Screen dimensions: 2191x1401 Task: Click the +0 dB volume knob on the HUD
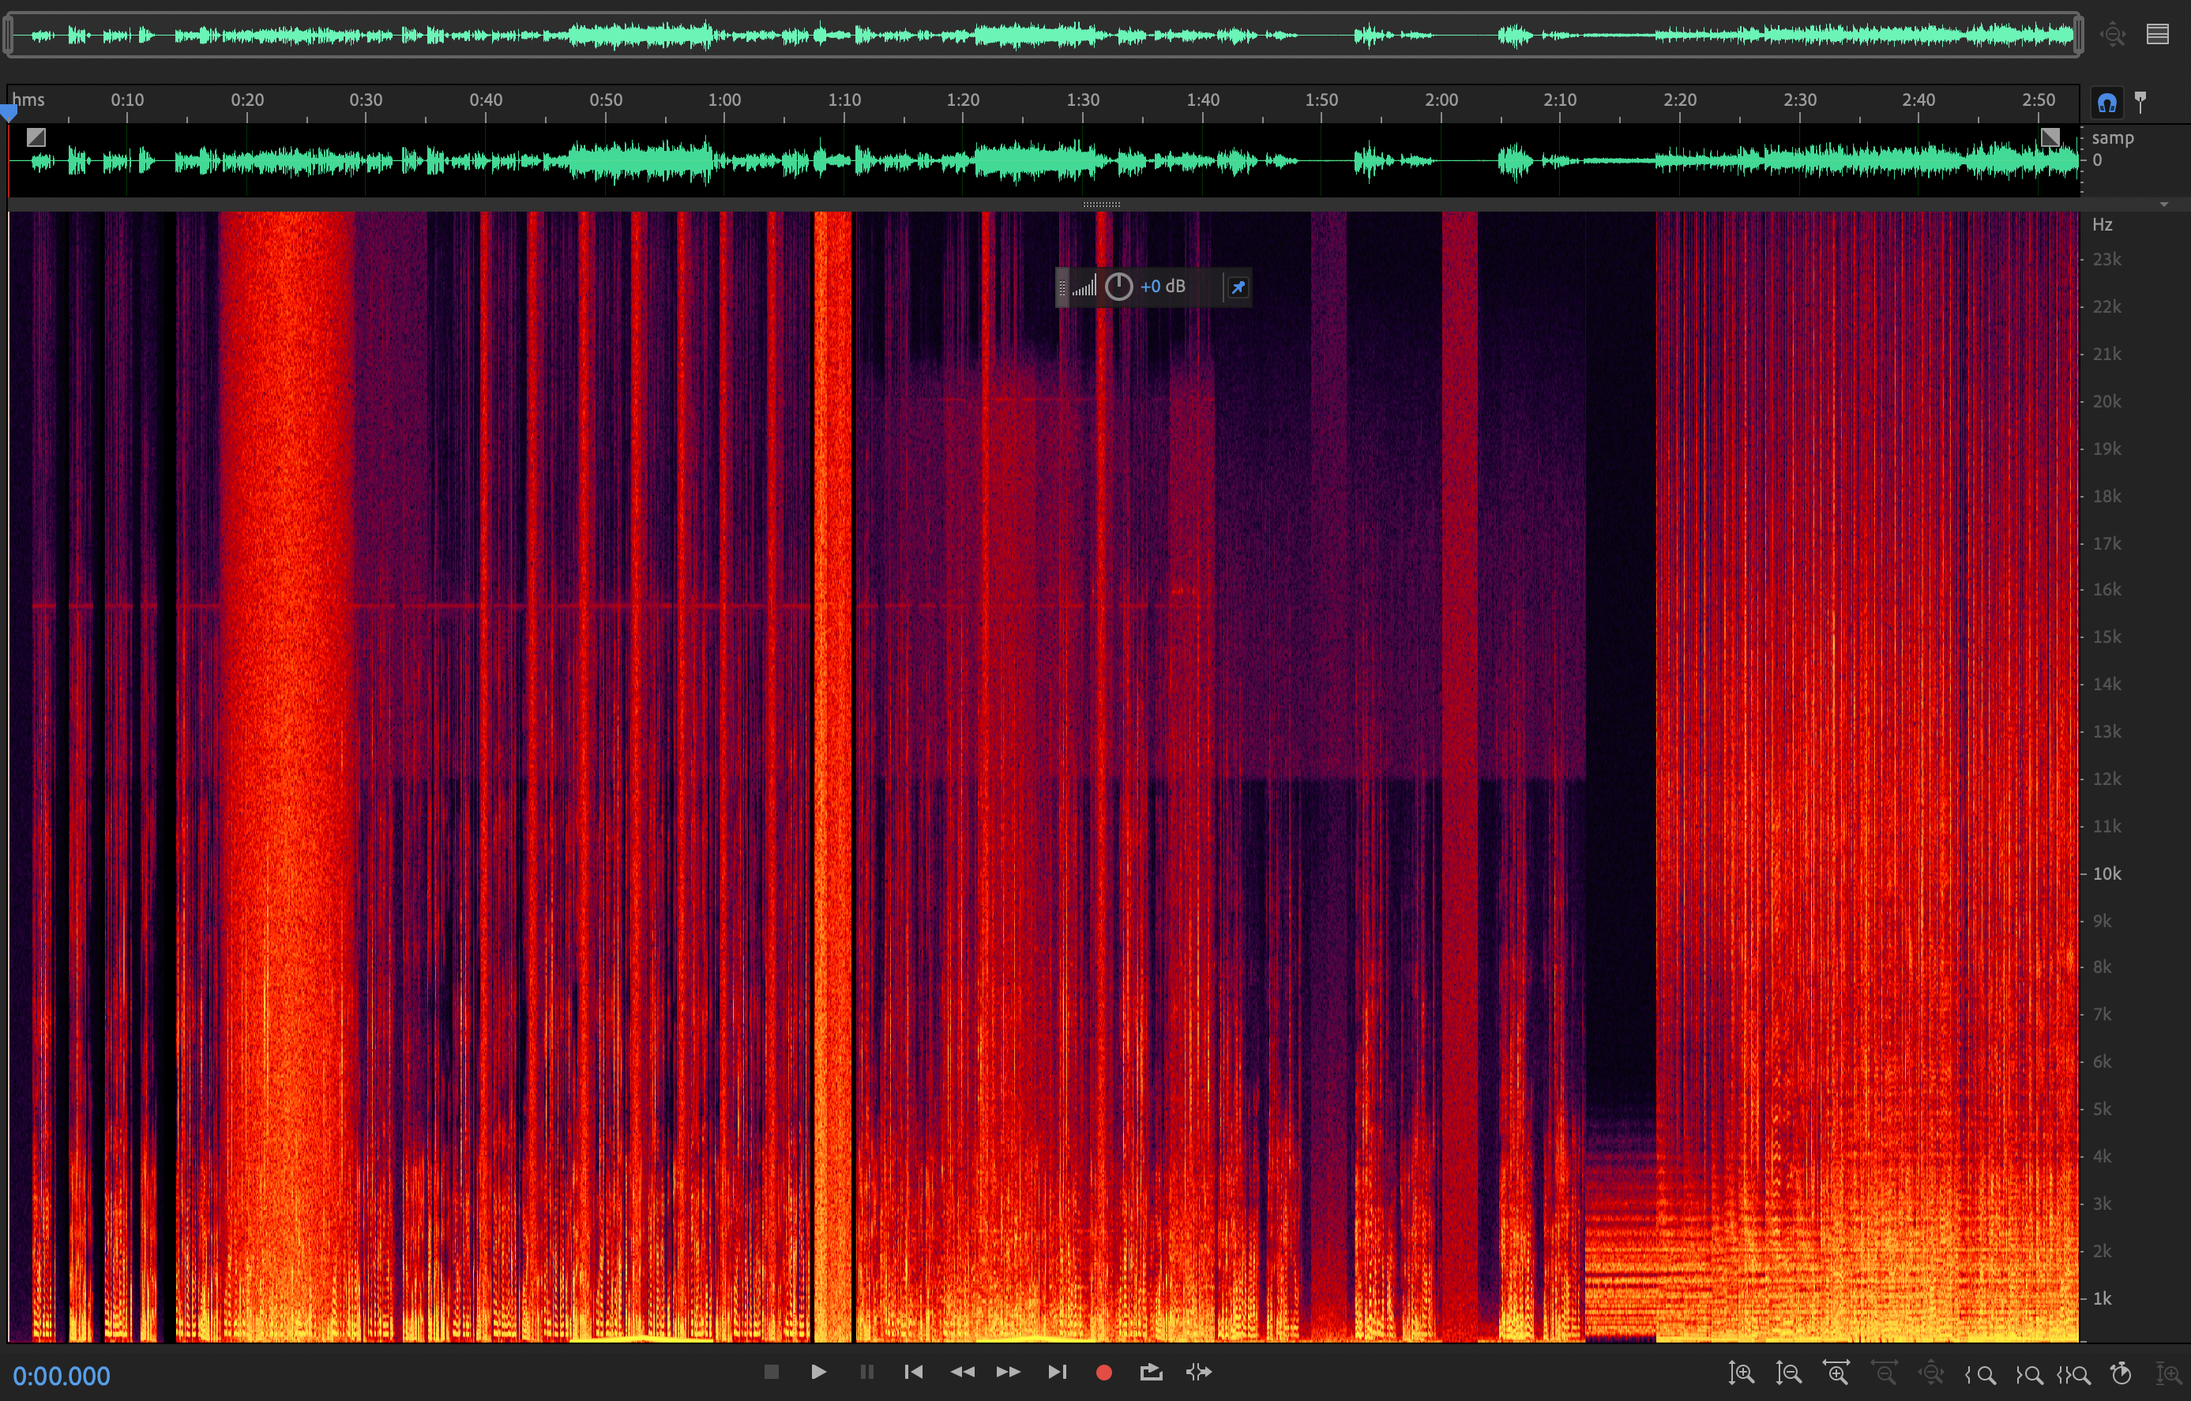(1118, 287)
